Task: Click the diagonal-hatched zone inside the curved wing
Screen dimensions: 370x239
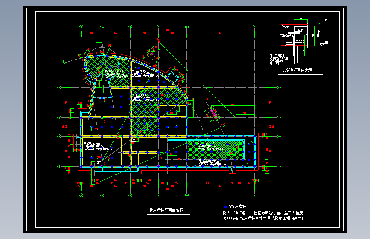Action: [x=107, y=71]
